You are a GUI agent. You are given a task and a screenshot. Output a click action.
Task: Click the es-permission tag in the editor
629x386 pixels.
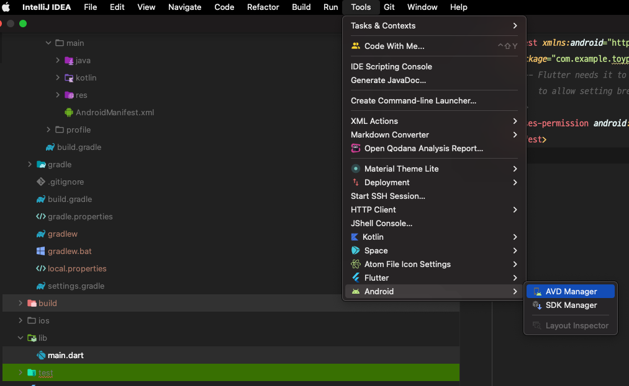click(x=558, y=123)
